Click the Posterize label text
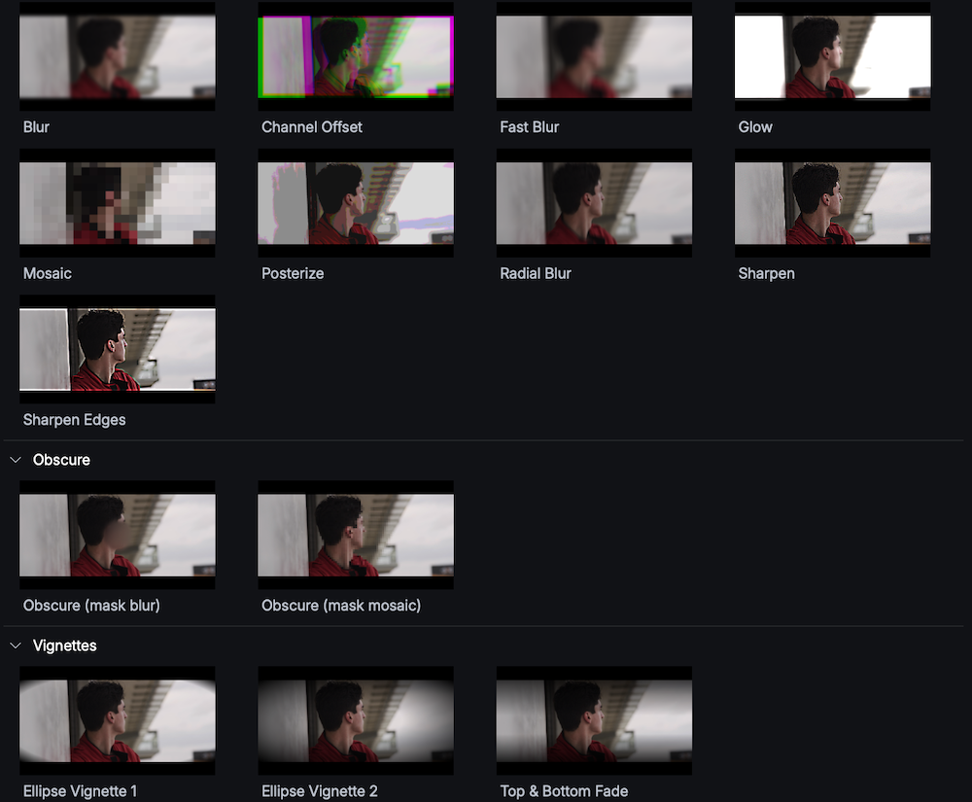Image resolution: width=972 pixels, height=802 pixels. point(293,273)
